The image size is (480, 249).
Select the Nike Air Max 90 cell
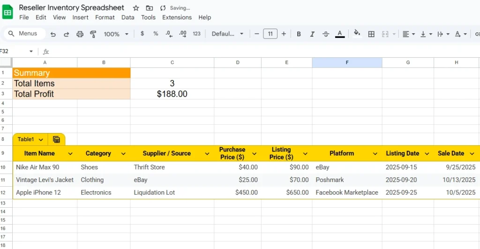(45, 167)
